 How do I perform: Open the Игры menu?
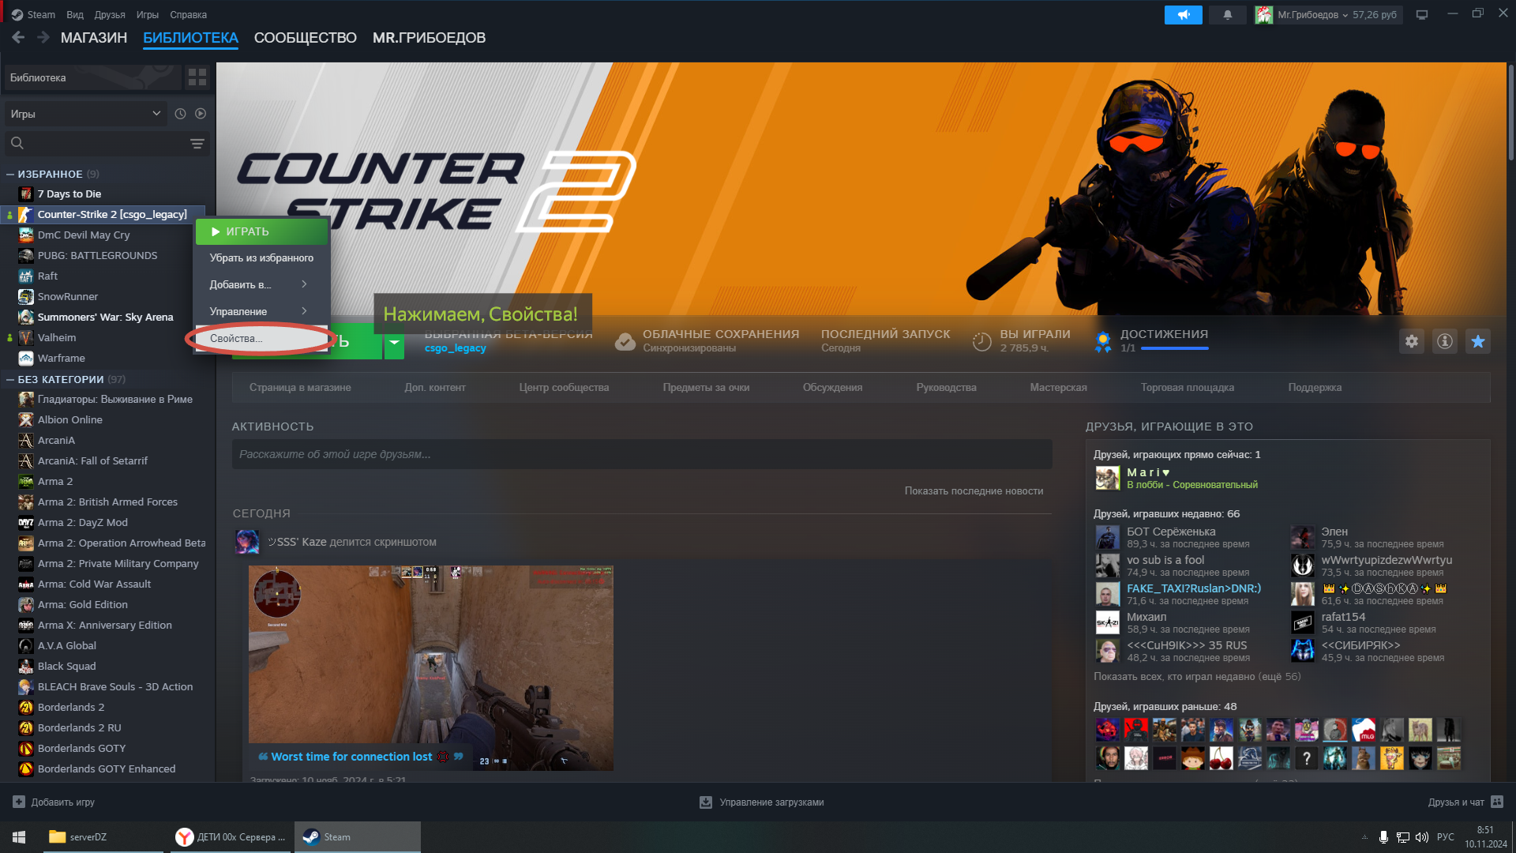pos(147,15)
